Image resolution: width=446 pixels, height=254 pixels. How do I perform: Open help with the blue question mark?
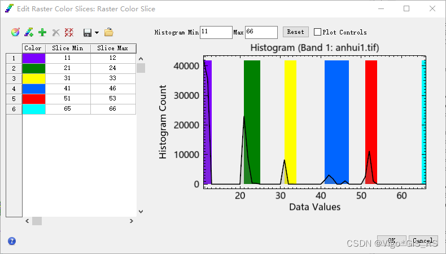point(12,241)
